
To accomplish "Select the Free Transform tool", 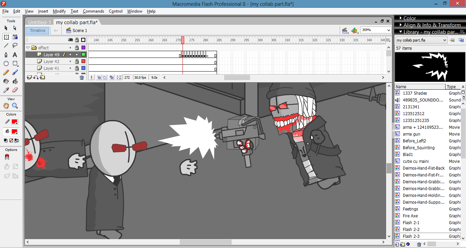I will [6, 37].
